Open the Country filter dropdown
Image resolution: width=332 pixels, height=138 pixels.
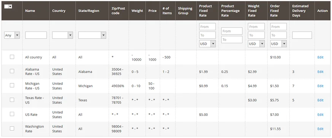62,35
